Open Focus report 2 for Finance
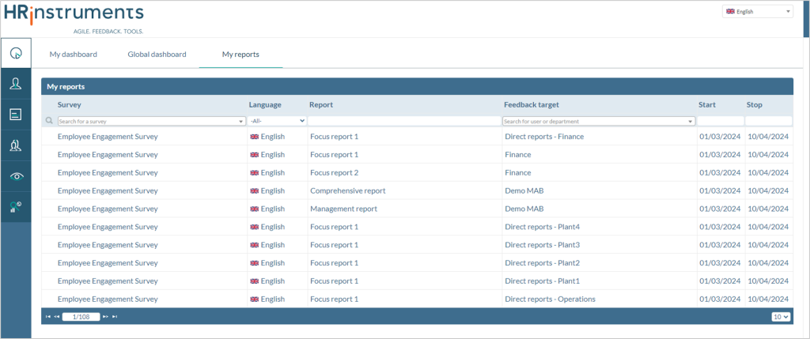 [x=335, y=173]
